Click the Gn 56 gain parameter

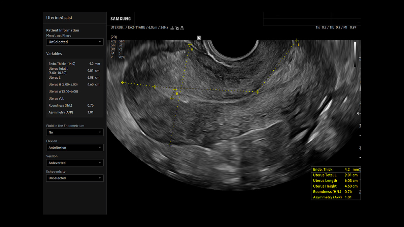(116, 45)
